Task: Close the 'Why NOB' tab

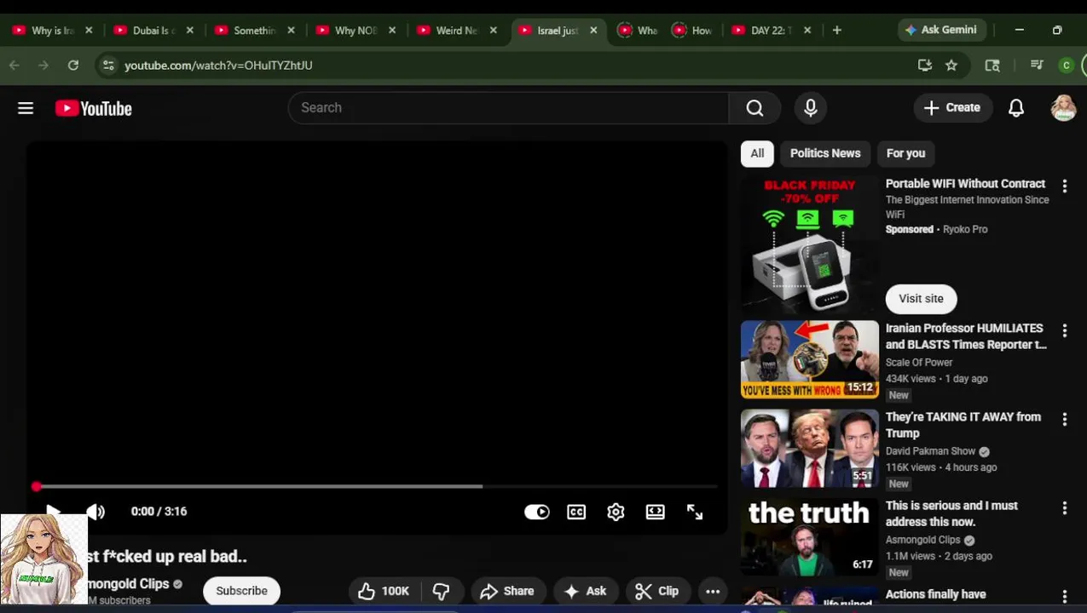Action: click(392, 31)
